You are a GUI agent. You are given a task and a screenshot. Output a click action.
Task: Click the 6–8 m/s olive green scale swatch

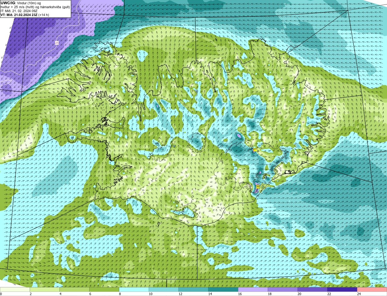104,289
